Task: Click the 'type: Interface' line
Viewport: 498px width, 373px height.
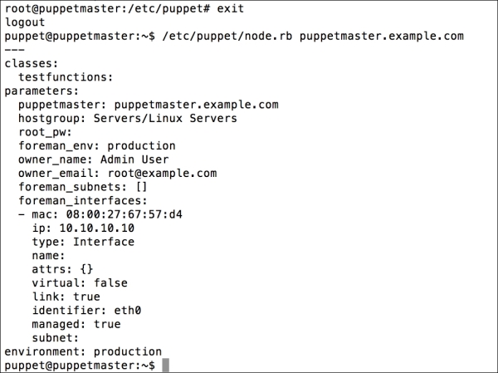Action: point(82,242)
